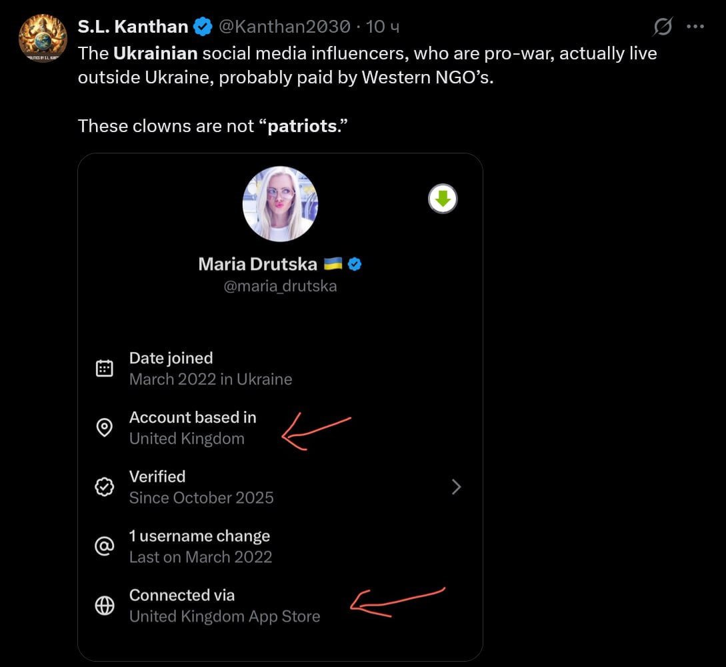This screenshot has width=726, height=667.
Task: Click S.L. Kanthan's profile avatar
Action: [43, 38]
